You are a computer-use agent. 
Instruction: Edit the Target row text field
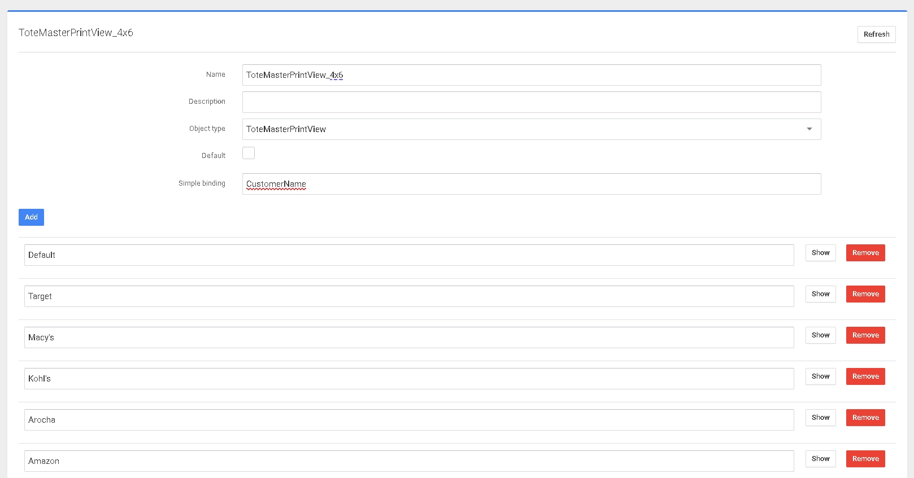(x=408, y=296)
